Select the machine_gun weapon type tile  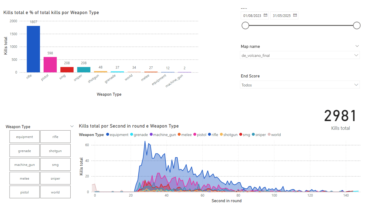tap(24, 165)
